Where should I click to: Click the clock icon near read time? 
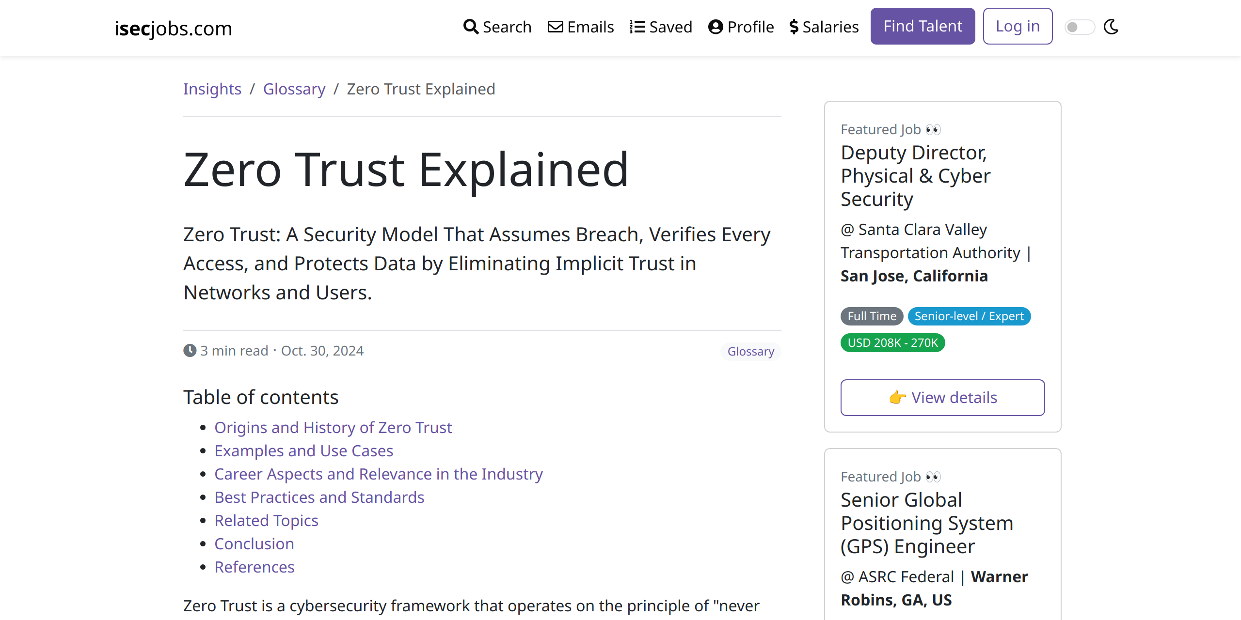190,350
